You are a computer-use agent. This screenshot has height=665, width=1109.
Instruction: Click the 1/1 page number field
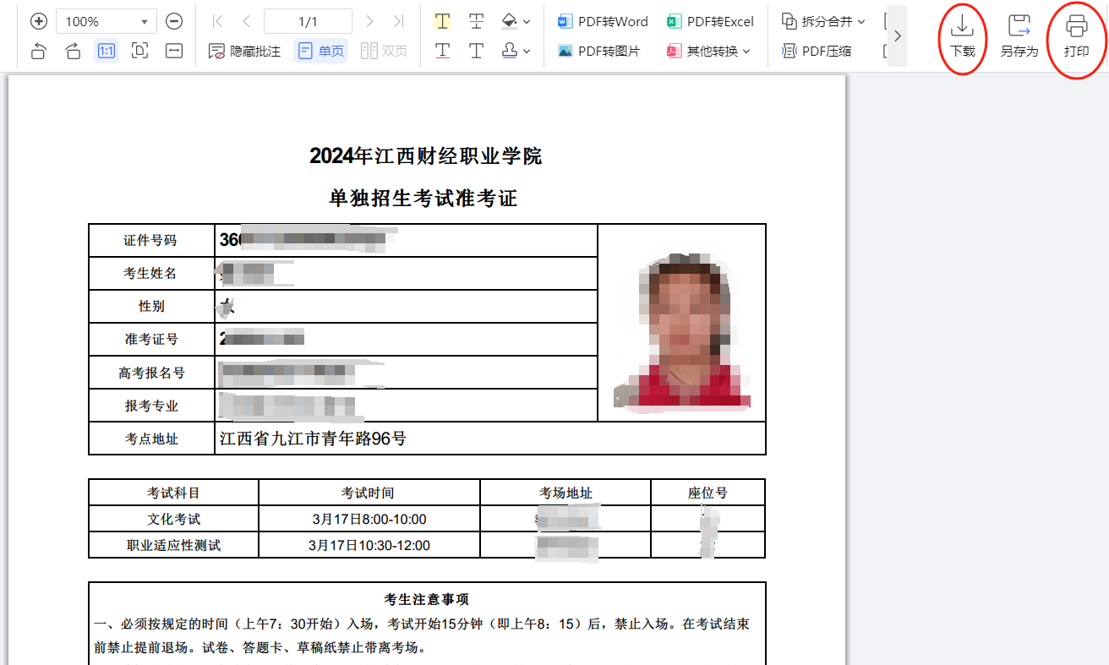pos(308,21)
